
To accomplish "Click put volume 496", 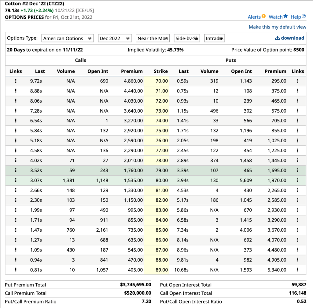I will [214, 111].
